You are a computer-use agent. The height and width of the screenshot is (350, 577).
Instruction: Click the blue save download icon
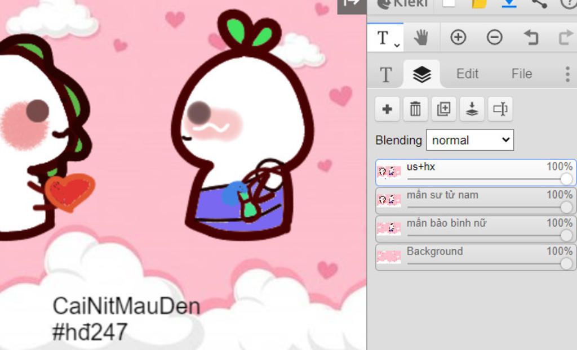point(509,4)
